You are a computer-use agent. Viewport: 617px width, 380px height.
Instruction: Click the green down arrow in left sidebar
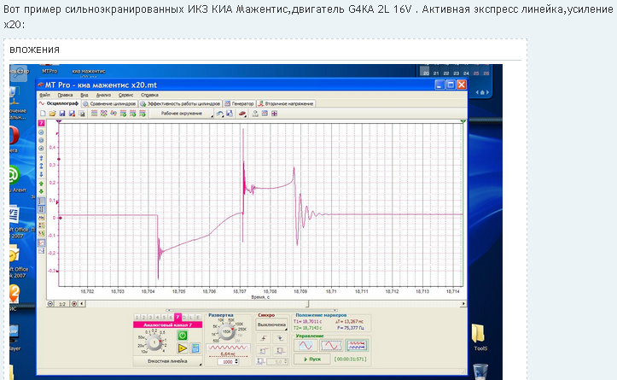(x=41, y=192)
